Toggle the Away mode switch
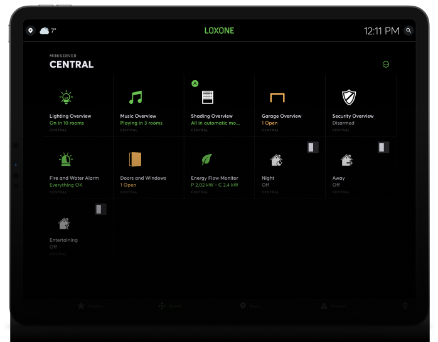This screenshot has height=342, width=438. tap(383, 147)
